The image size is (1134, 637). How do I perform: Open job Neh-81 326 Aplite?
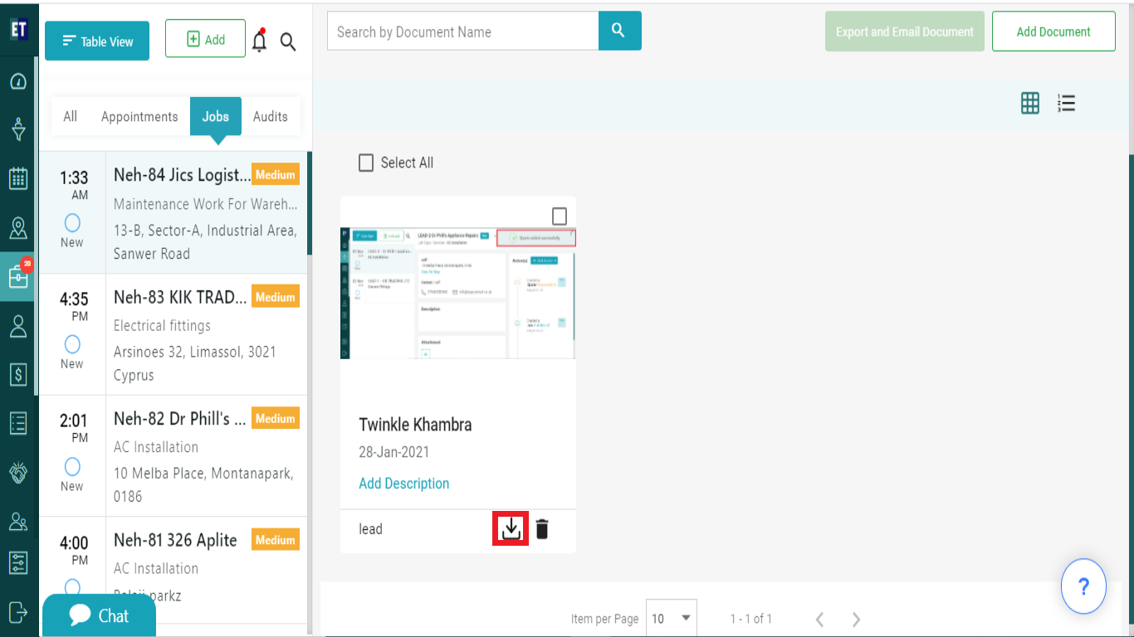pyautogui.click(x=174, y=570)
